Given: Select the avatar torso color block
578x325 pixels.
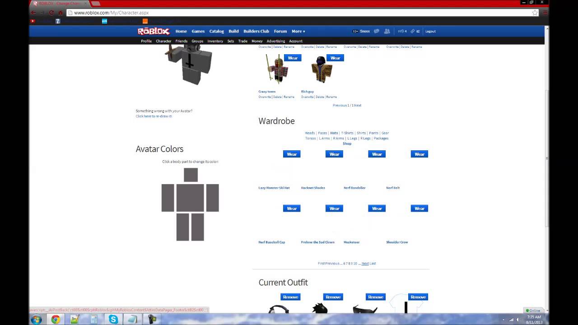Looking at the screenshot, I should coord(190,198).
